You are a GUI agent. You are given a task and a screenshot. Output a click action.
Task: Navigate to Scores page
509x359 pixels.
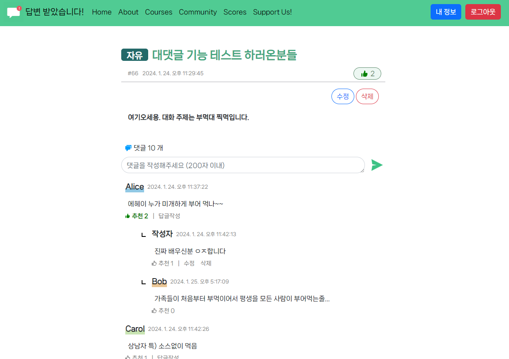point(235,12)
